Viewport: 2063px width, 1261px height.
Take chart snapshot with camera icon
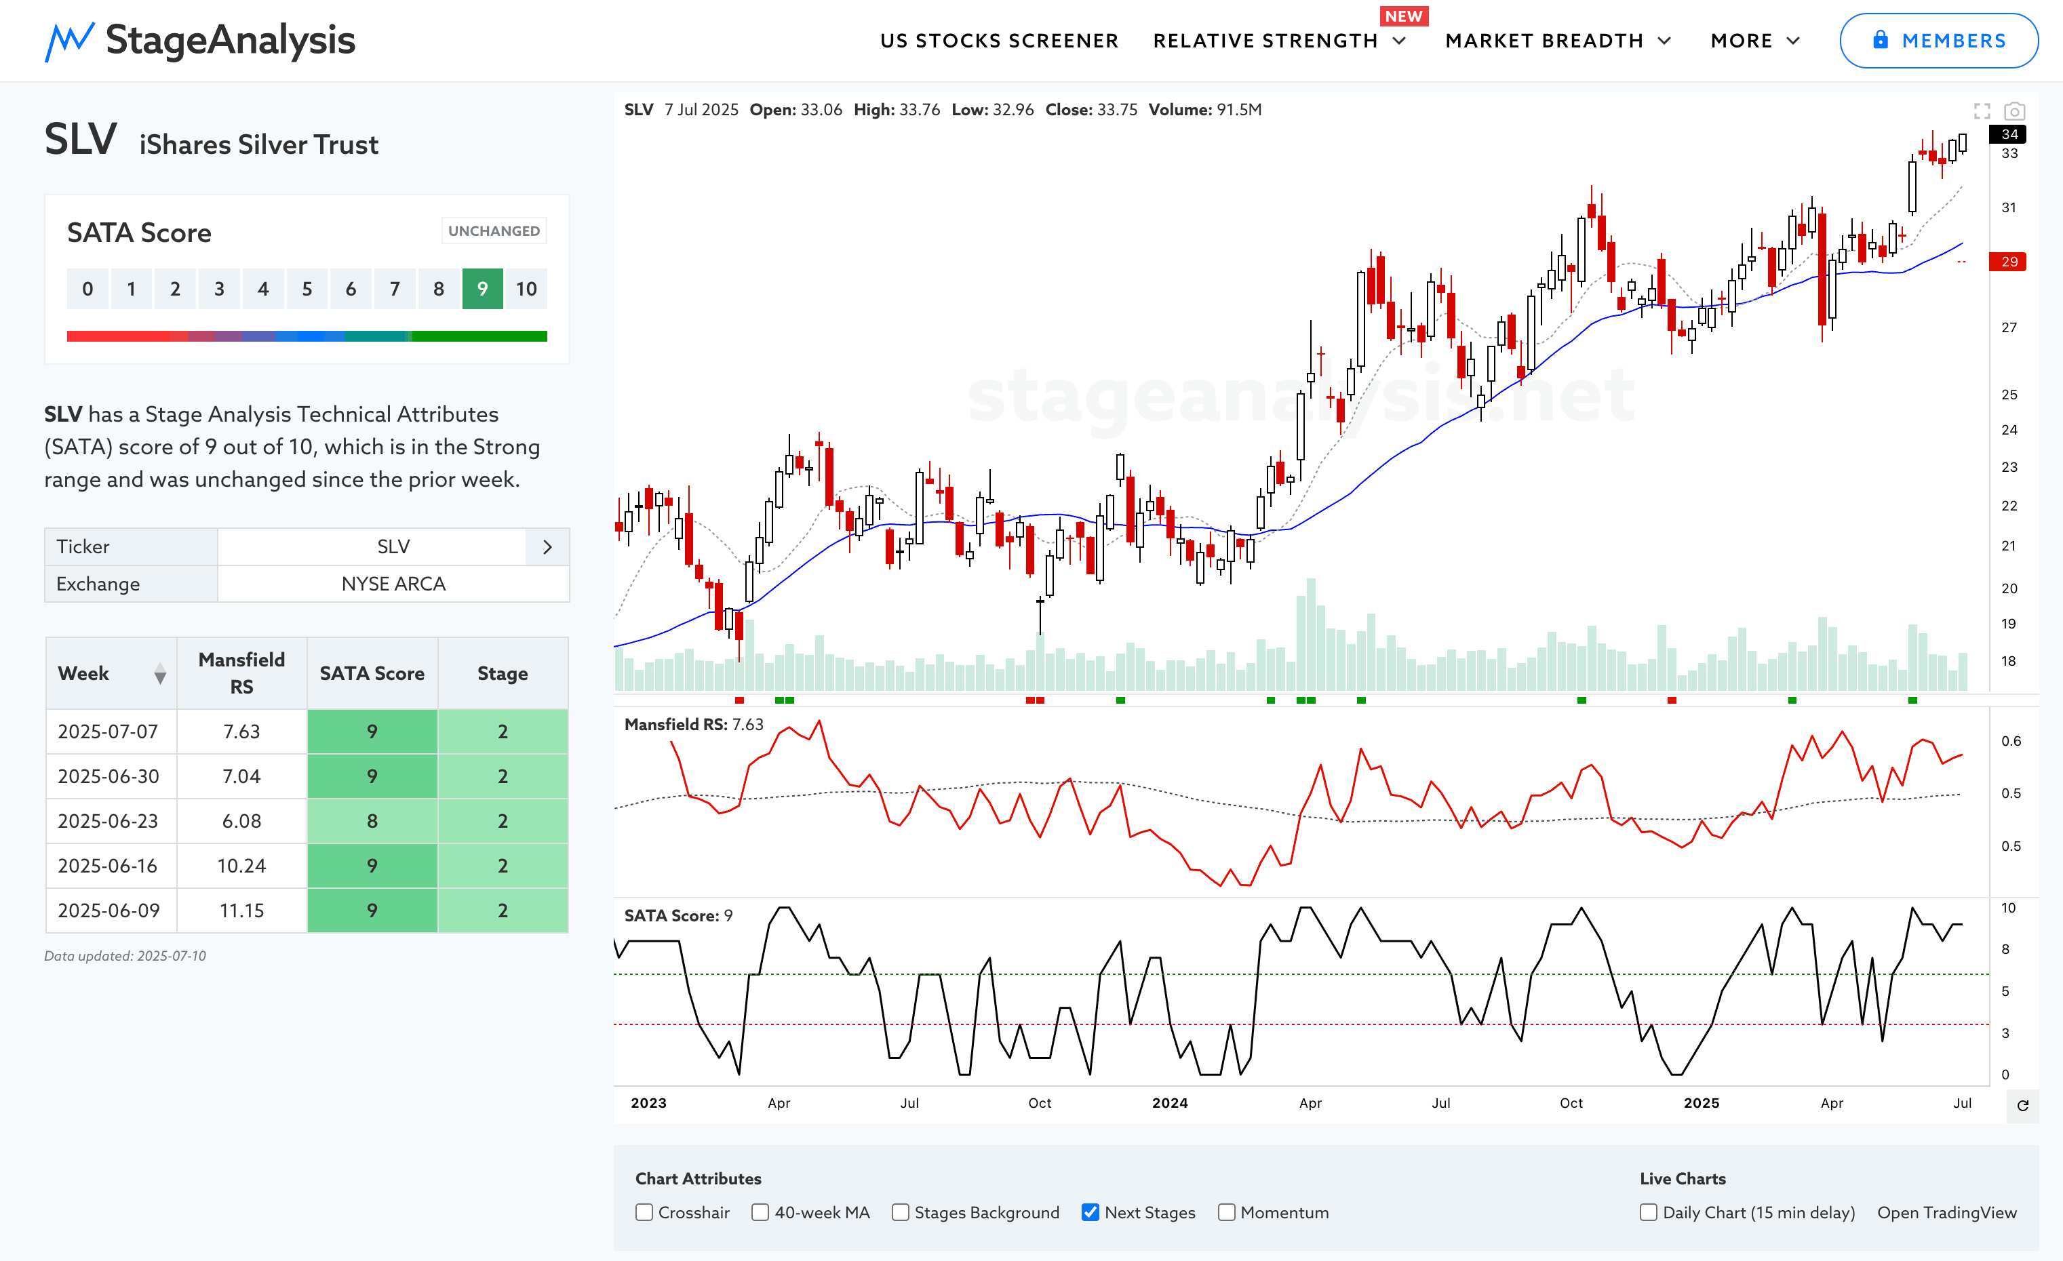[2014, 111]
